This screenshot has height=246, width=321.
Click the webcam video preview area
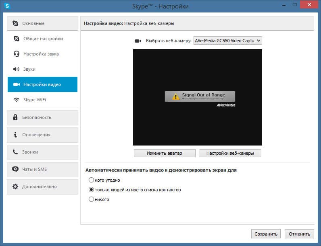tap(198, 97)
